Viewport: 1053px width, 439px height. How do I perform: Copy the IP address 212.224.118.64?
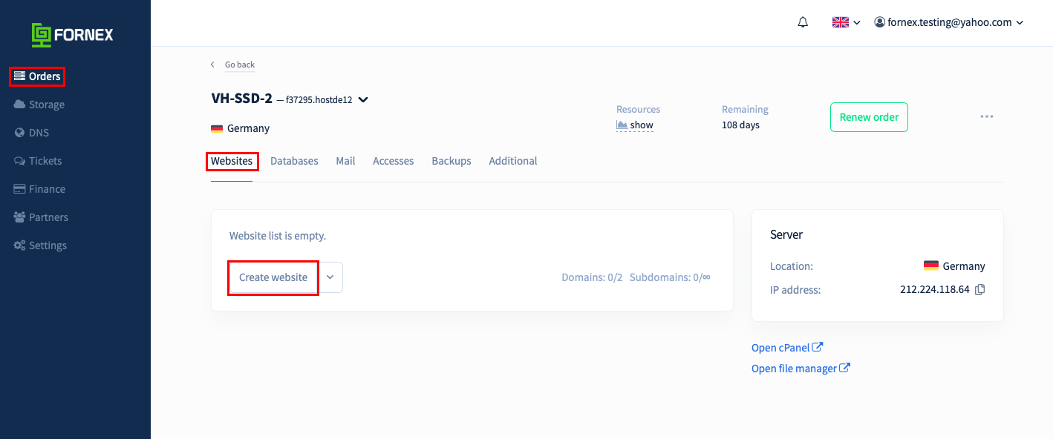click(979, 290)
